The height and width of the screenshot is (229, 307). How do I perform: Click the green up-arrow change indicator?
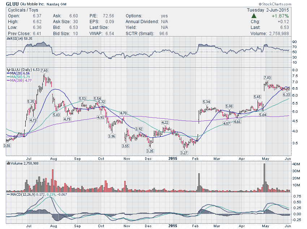coord(254,16)
